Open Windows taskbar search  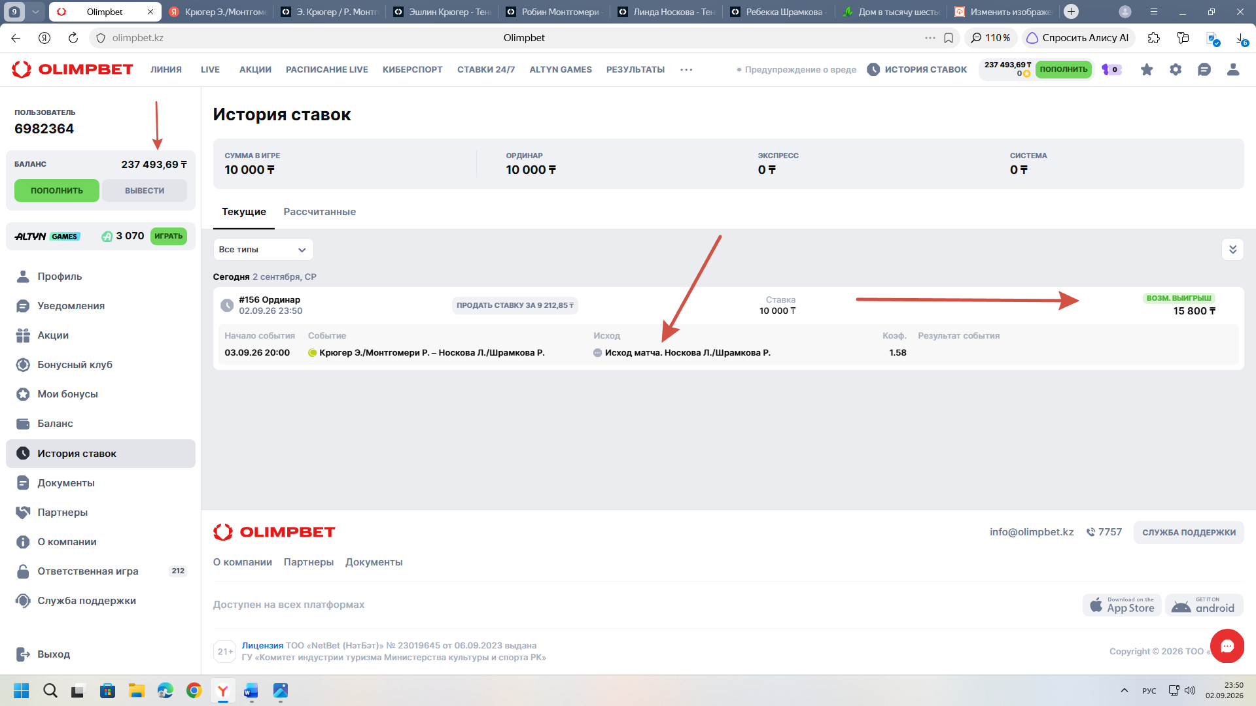[50, 690]
